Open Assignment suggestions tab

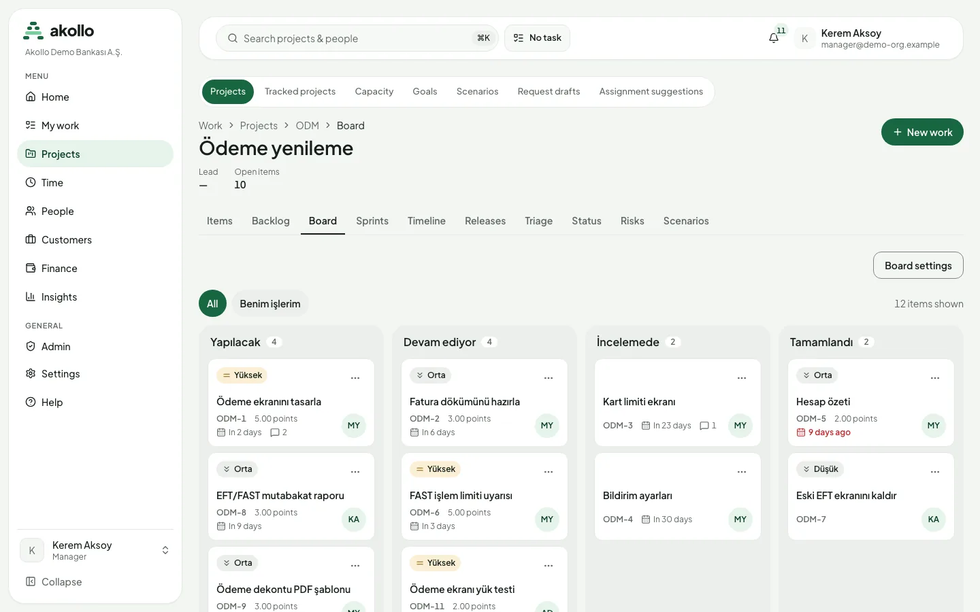pyautogui.click(x=651, y=92)
